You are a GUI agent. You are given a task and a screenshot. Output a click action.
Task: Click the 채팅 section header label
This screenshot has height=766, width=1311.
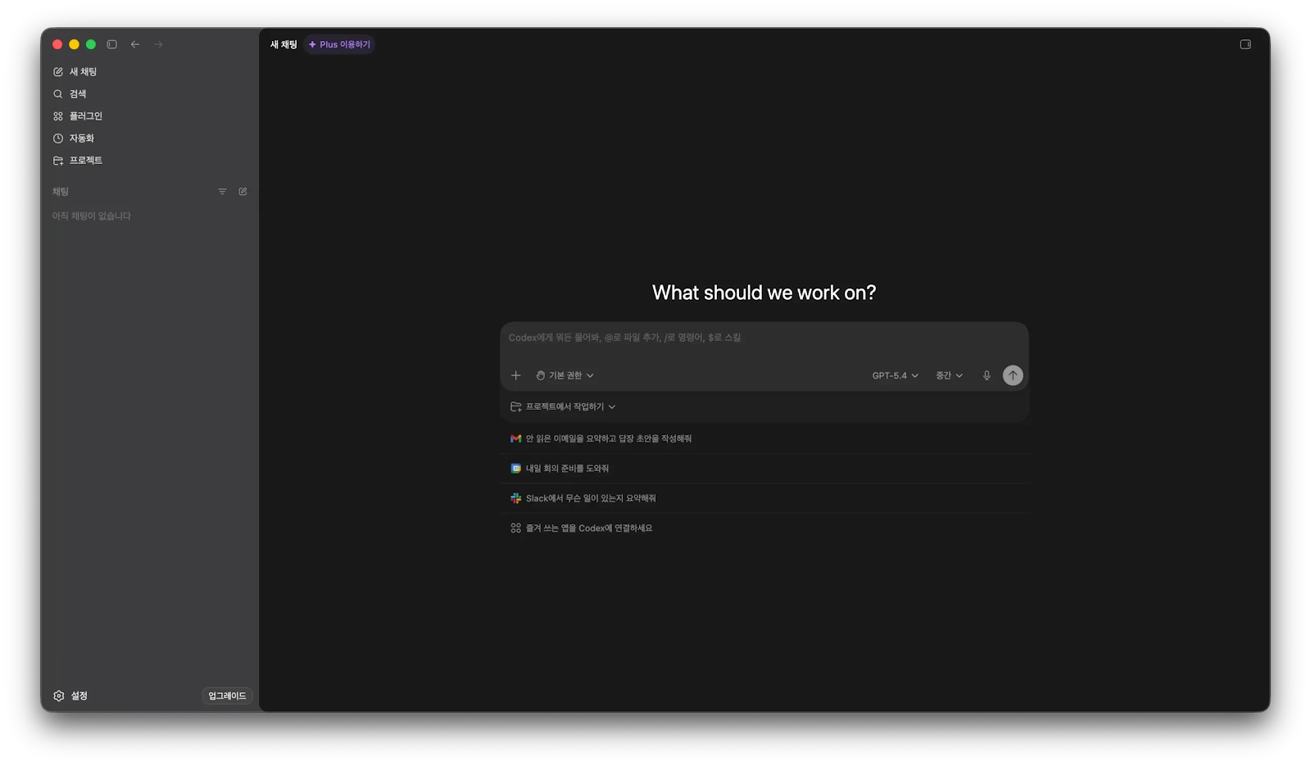(61, 192)
